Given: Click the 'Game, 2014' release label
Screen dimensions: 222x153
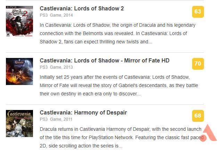Looking at the screenshot, I should 61,15.
